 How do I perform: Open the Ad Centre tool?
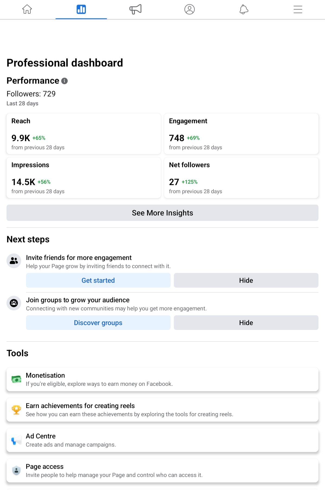tap(162, 440)
